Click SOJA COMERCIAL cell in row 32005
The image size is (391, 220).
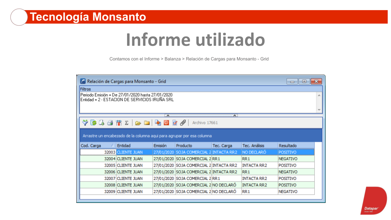click(x=193, y=165)
